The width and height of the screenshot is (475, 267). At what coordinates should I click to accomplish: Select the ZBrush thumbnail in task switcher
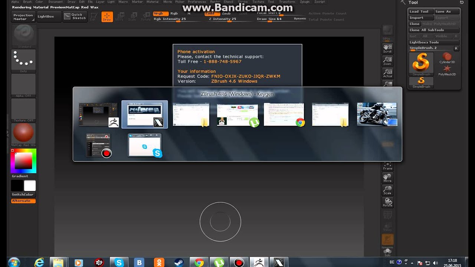tap(98, 115)
